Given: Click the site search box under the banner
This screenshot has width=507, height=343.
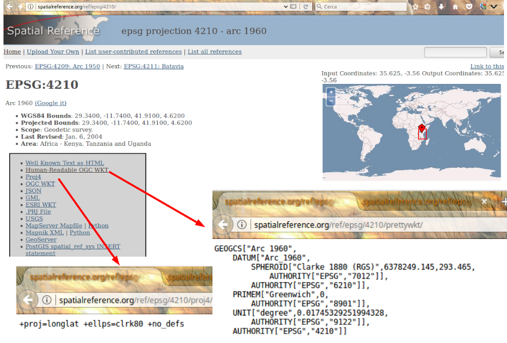Looking at the screenshot, I should click(455, 52).
